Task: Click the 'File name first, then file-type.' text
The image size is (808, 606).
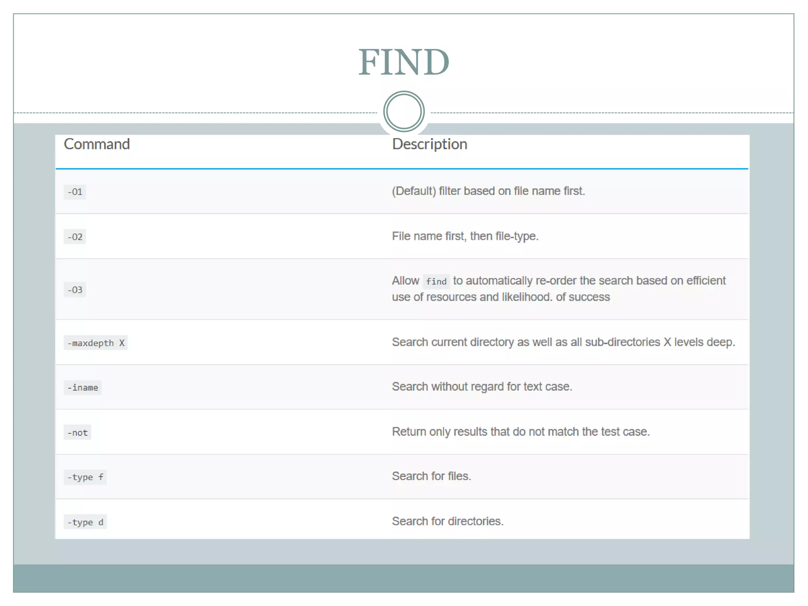Action: (x=465, y=236)
